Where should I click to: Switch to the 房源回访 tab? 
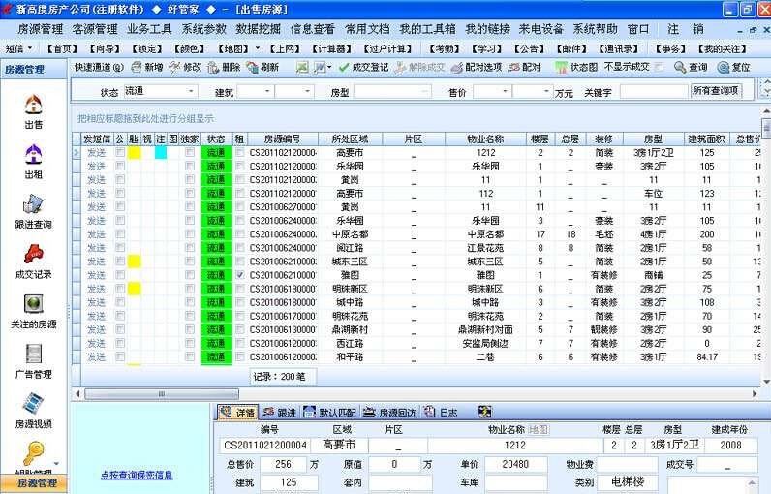tap(390, 413)
